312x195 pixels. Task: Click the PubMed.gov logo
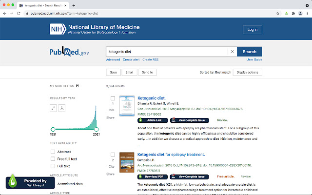pyautogui.click(x=69, y=52)
